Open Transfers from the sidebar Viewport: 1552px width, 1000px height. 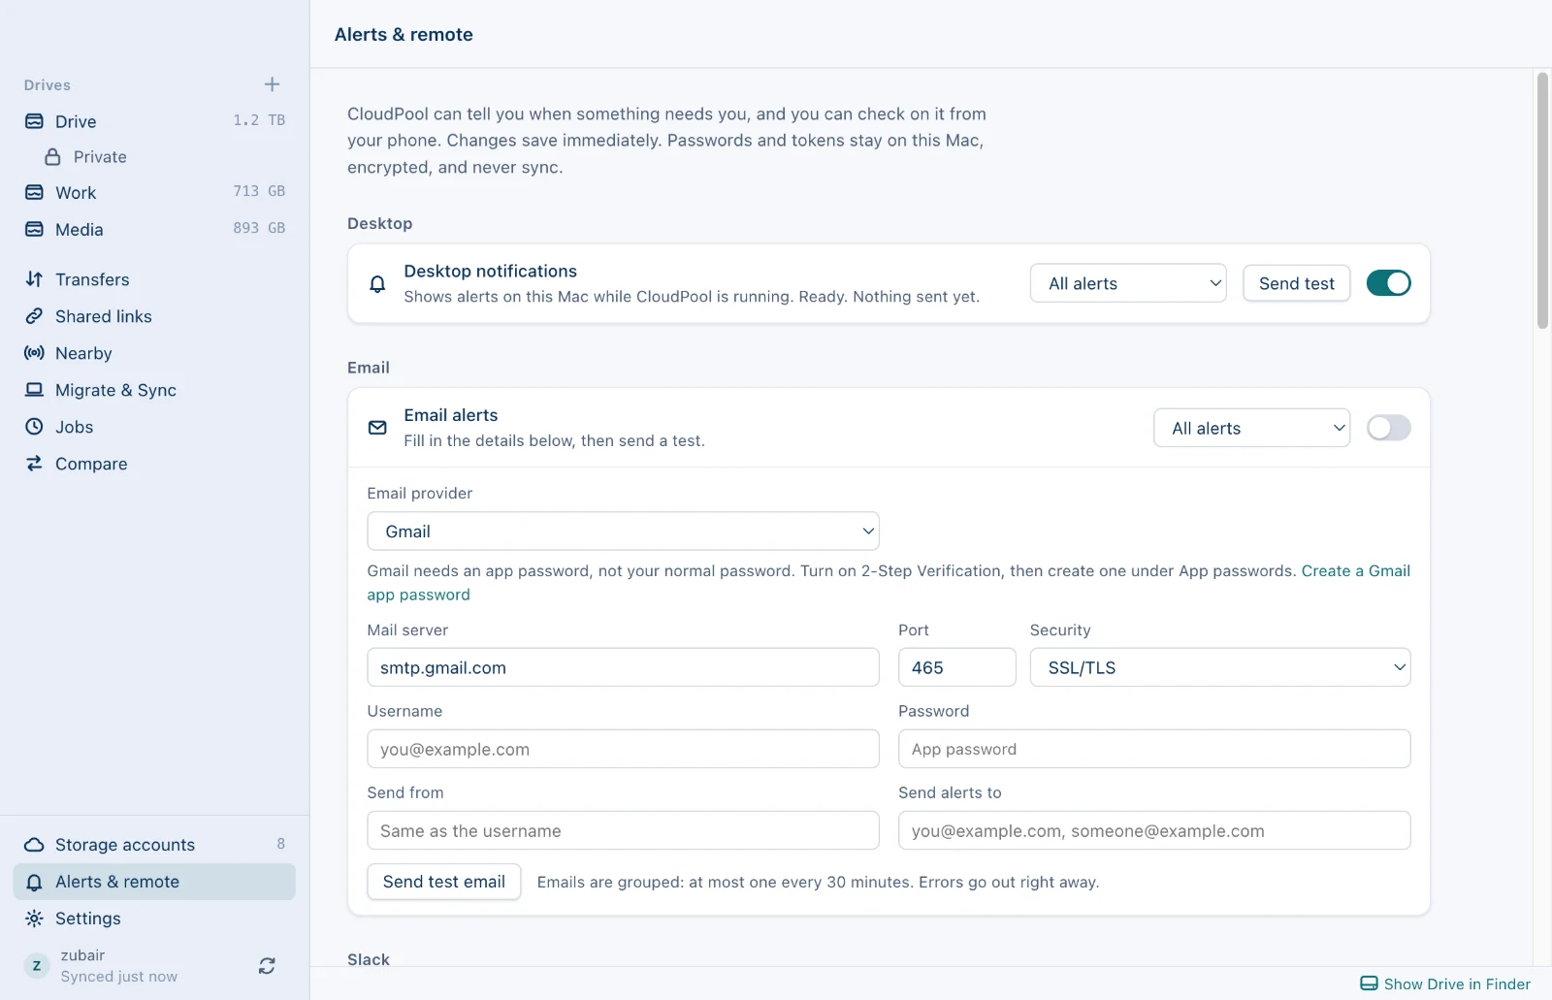tap(154, 279)
